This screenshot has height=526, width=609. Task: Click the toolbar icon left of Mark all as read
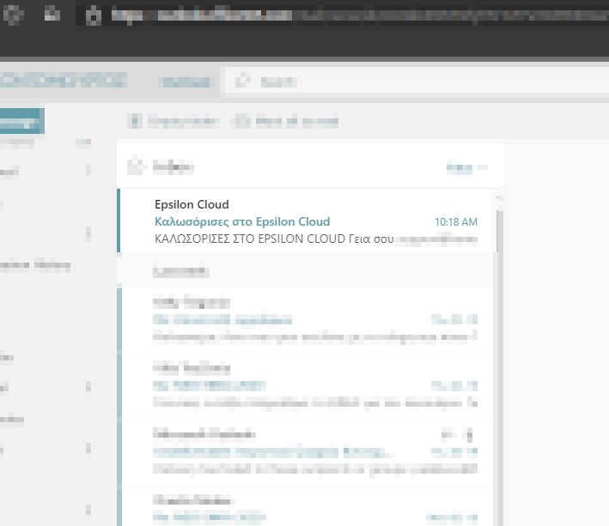click(134, 122)
